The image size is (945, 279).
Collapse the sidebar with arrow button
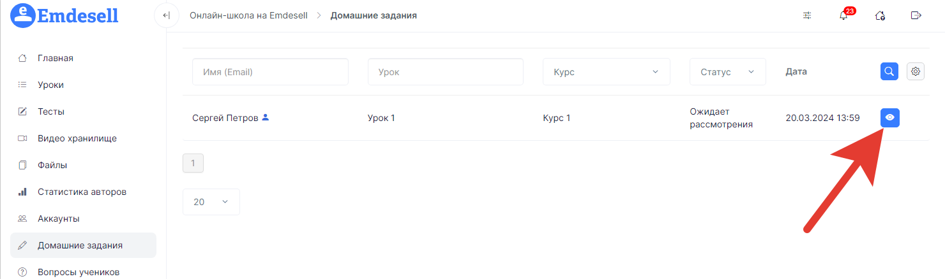167,15
